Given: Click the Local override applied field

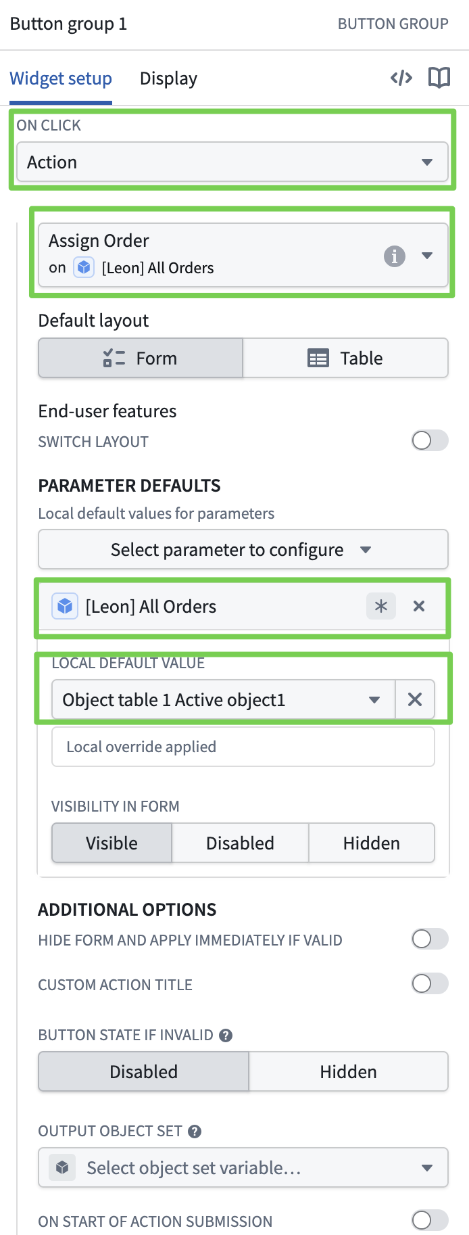Looking at the screenshot, I should pos(243,747).
